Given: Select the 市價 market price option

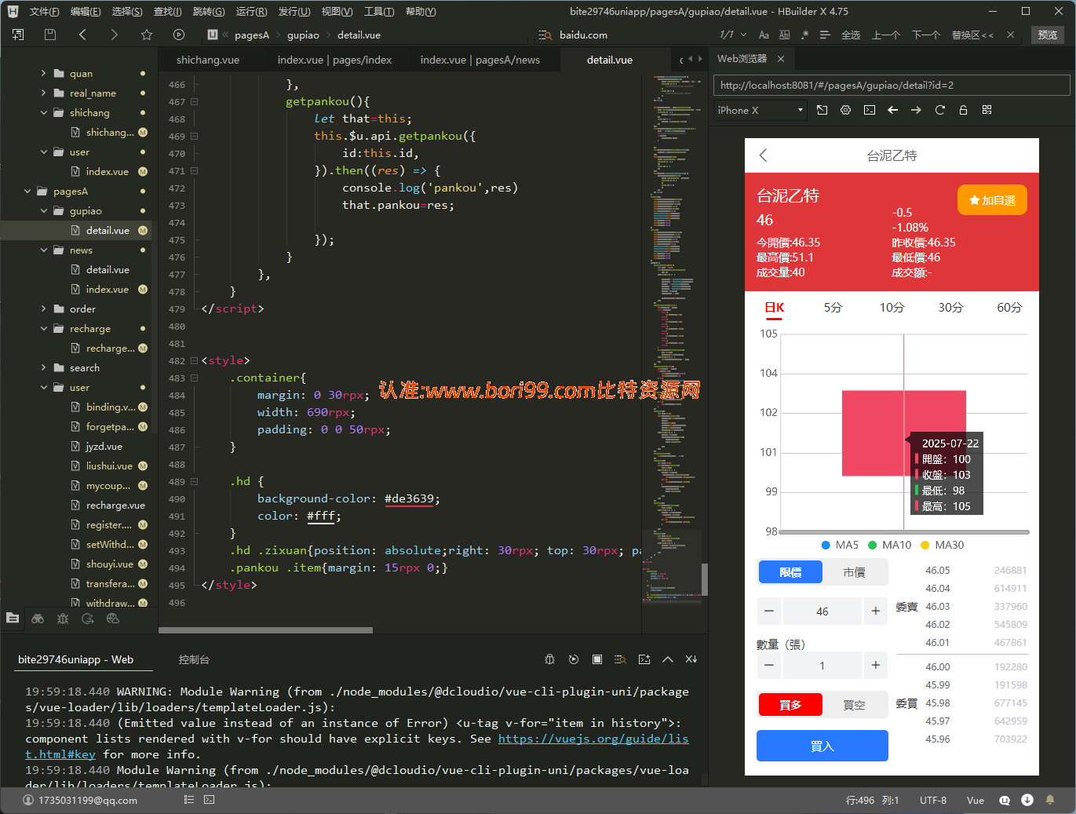Looking at the screenshot, I should pos(854,572).
